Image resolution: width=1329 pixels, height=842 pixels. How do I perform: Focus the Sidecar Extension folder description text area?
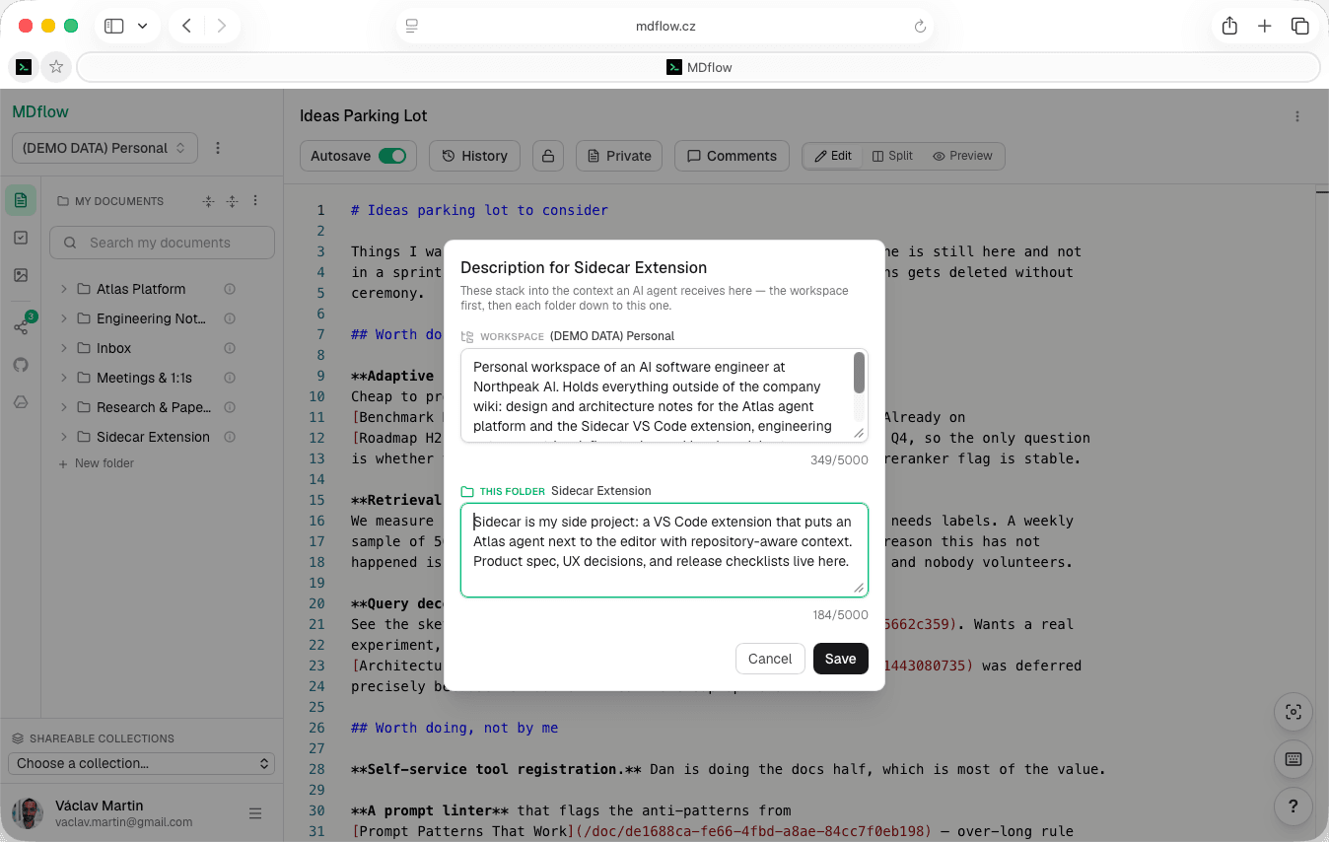(x=664, y=550)
